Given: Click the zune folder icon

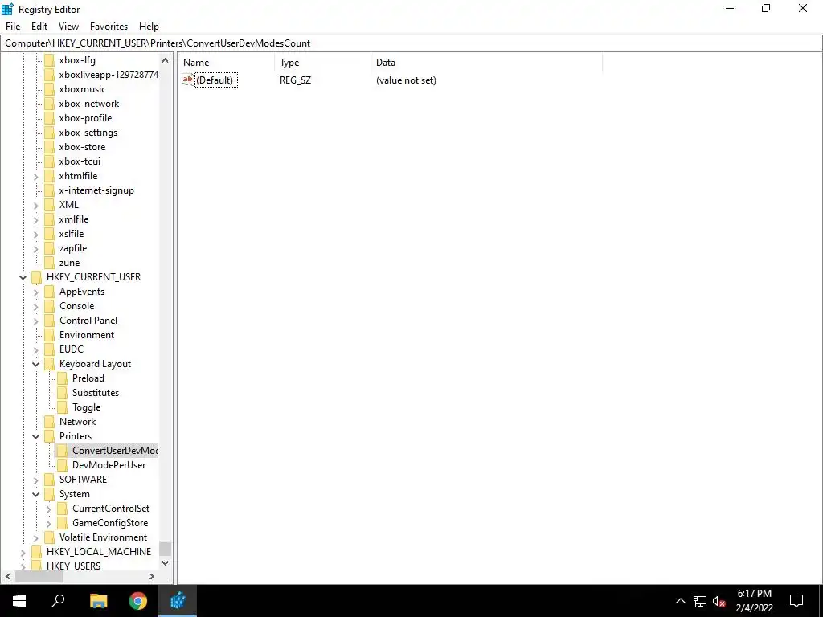Looking at the screenshot, I should point(49,263).
